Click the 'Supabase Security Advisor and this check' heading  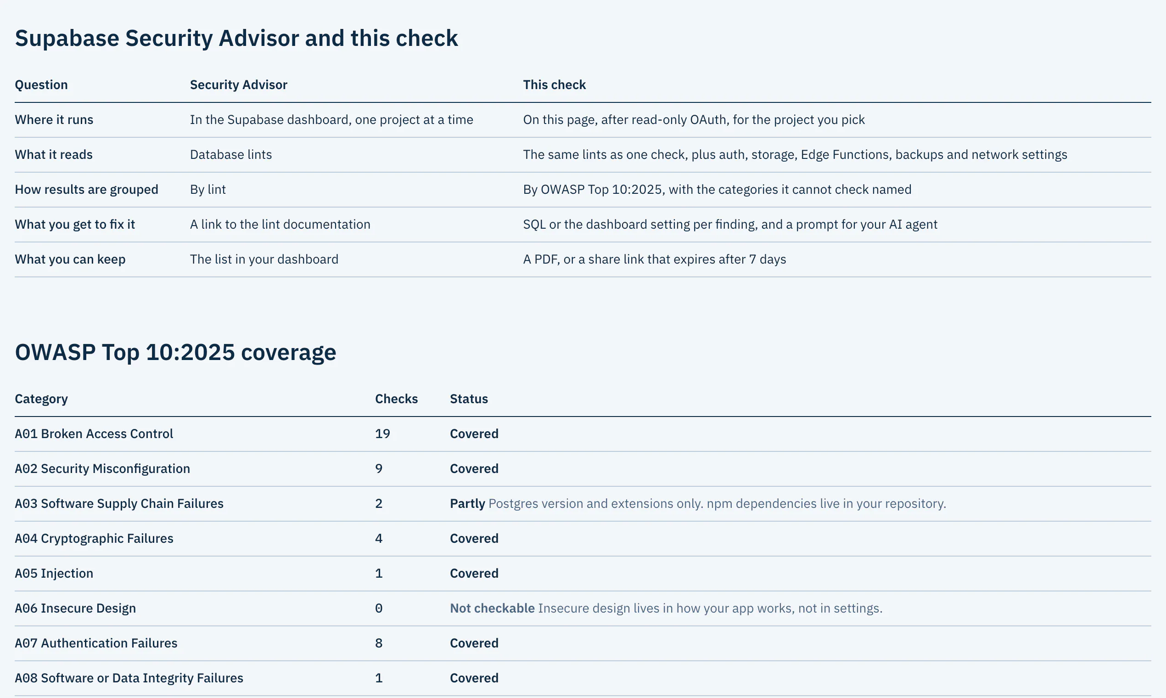(236, 38)
